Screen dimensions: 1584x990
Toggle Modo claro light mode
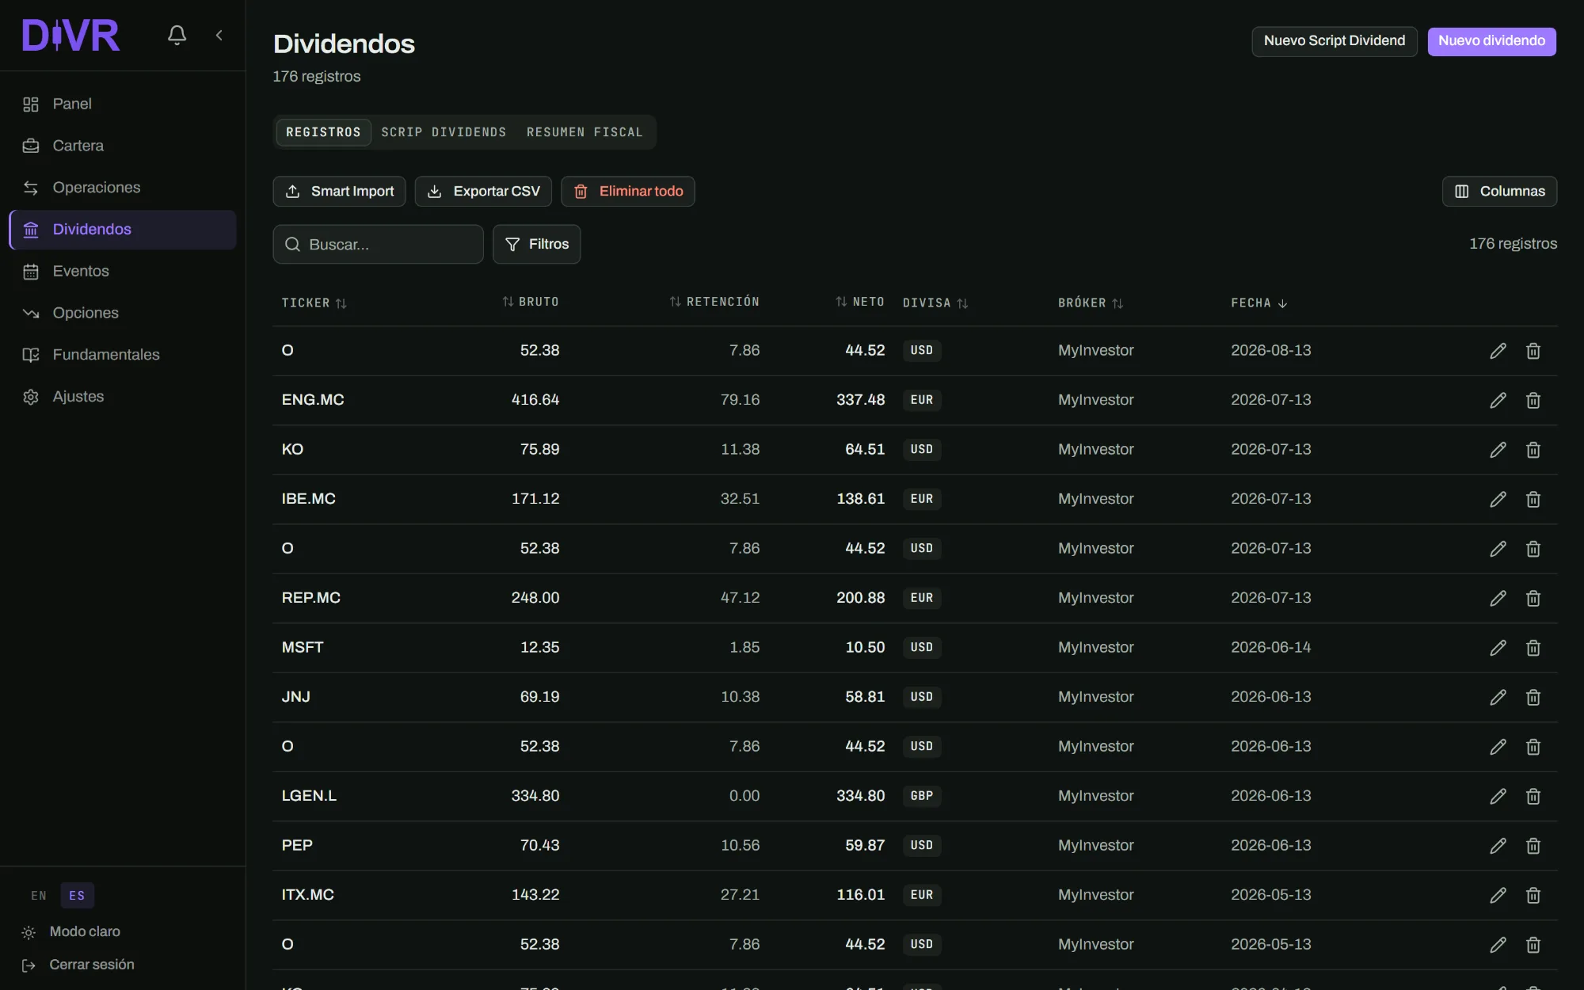click(71, 931)
